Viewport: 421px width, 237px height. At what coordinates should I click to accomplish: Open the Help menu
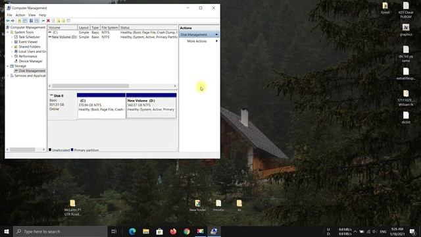coord(42,15)
